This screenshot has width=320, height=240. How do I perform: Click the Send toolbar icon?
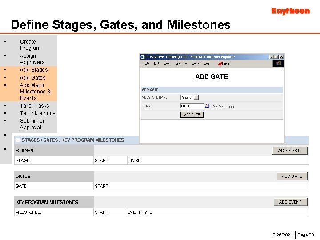(224, 64)
